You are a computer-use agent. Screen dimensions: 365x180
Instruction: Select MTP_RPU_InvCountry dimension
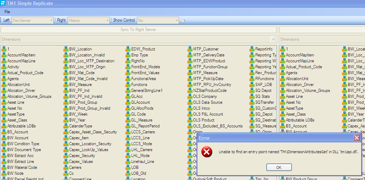point(212,85)
